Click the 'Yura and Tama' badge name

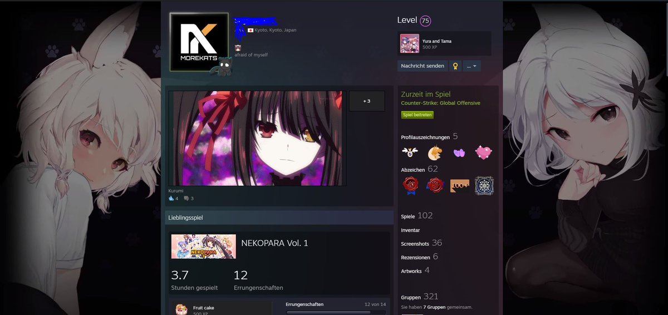point(437,41)
